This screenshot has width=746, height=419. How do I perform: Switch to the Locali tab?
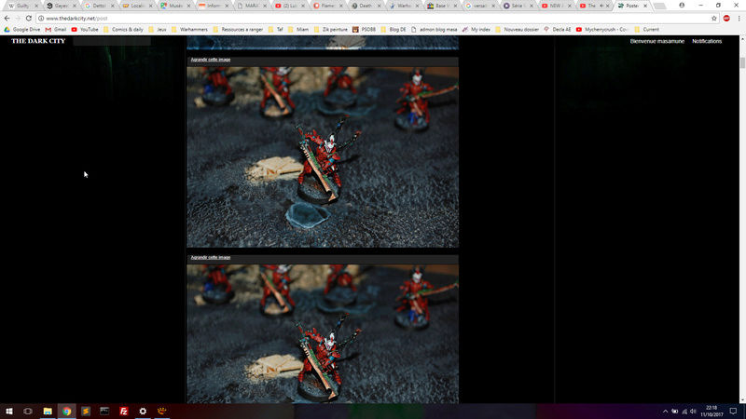[137, 6]
